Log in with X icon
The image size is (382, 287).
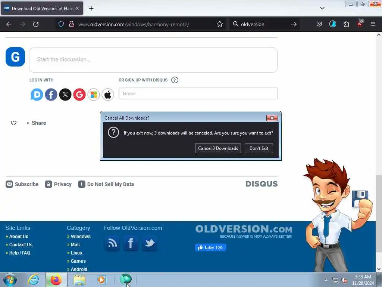coord(65,95)
